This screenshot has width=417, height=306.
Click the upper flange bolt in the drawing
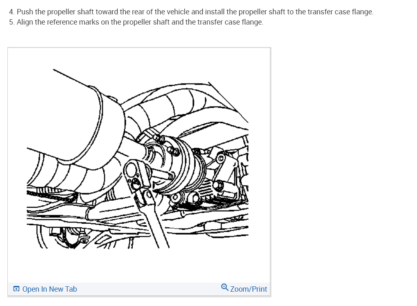point(159,138)
